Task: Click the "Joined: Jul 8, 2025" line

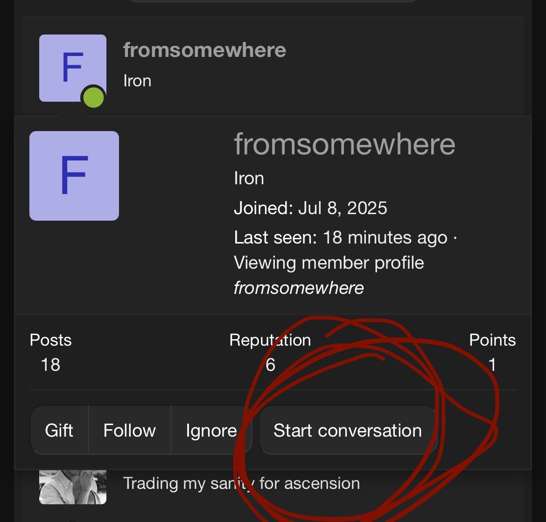Action: [x=310, y=208]
